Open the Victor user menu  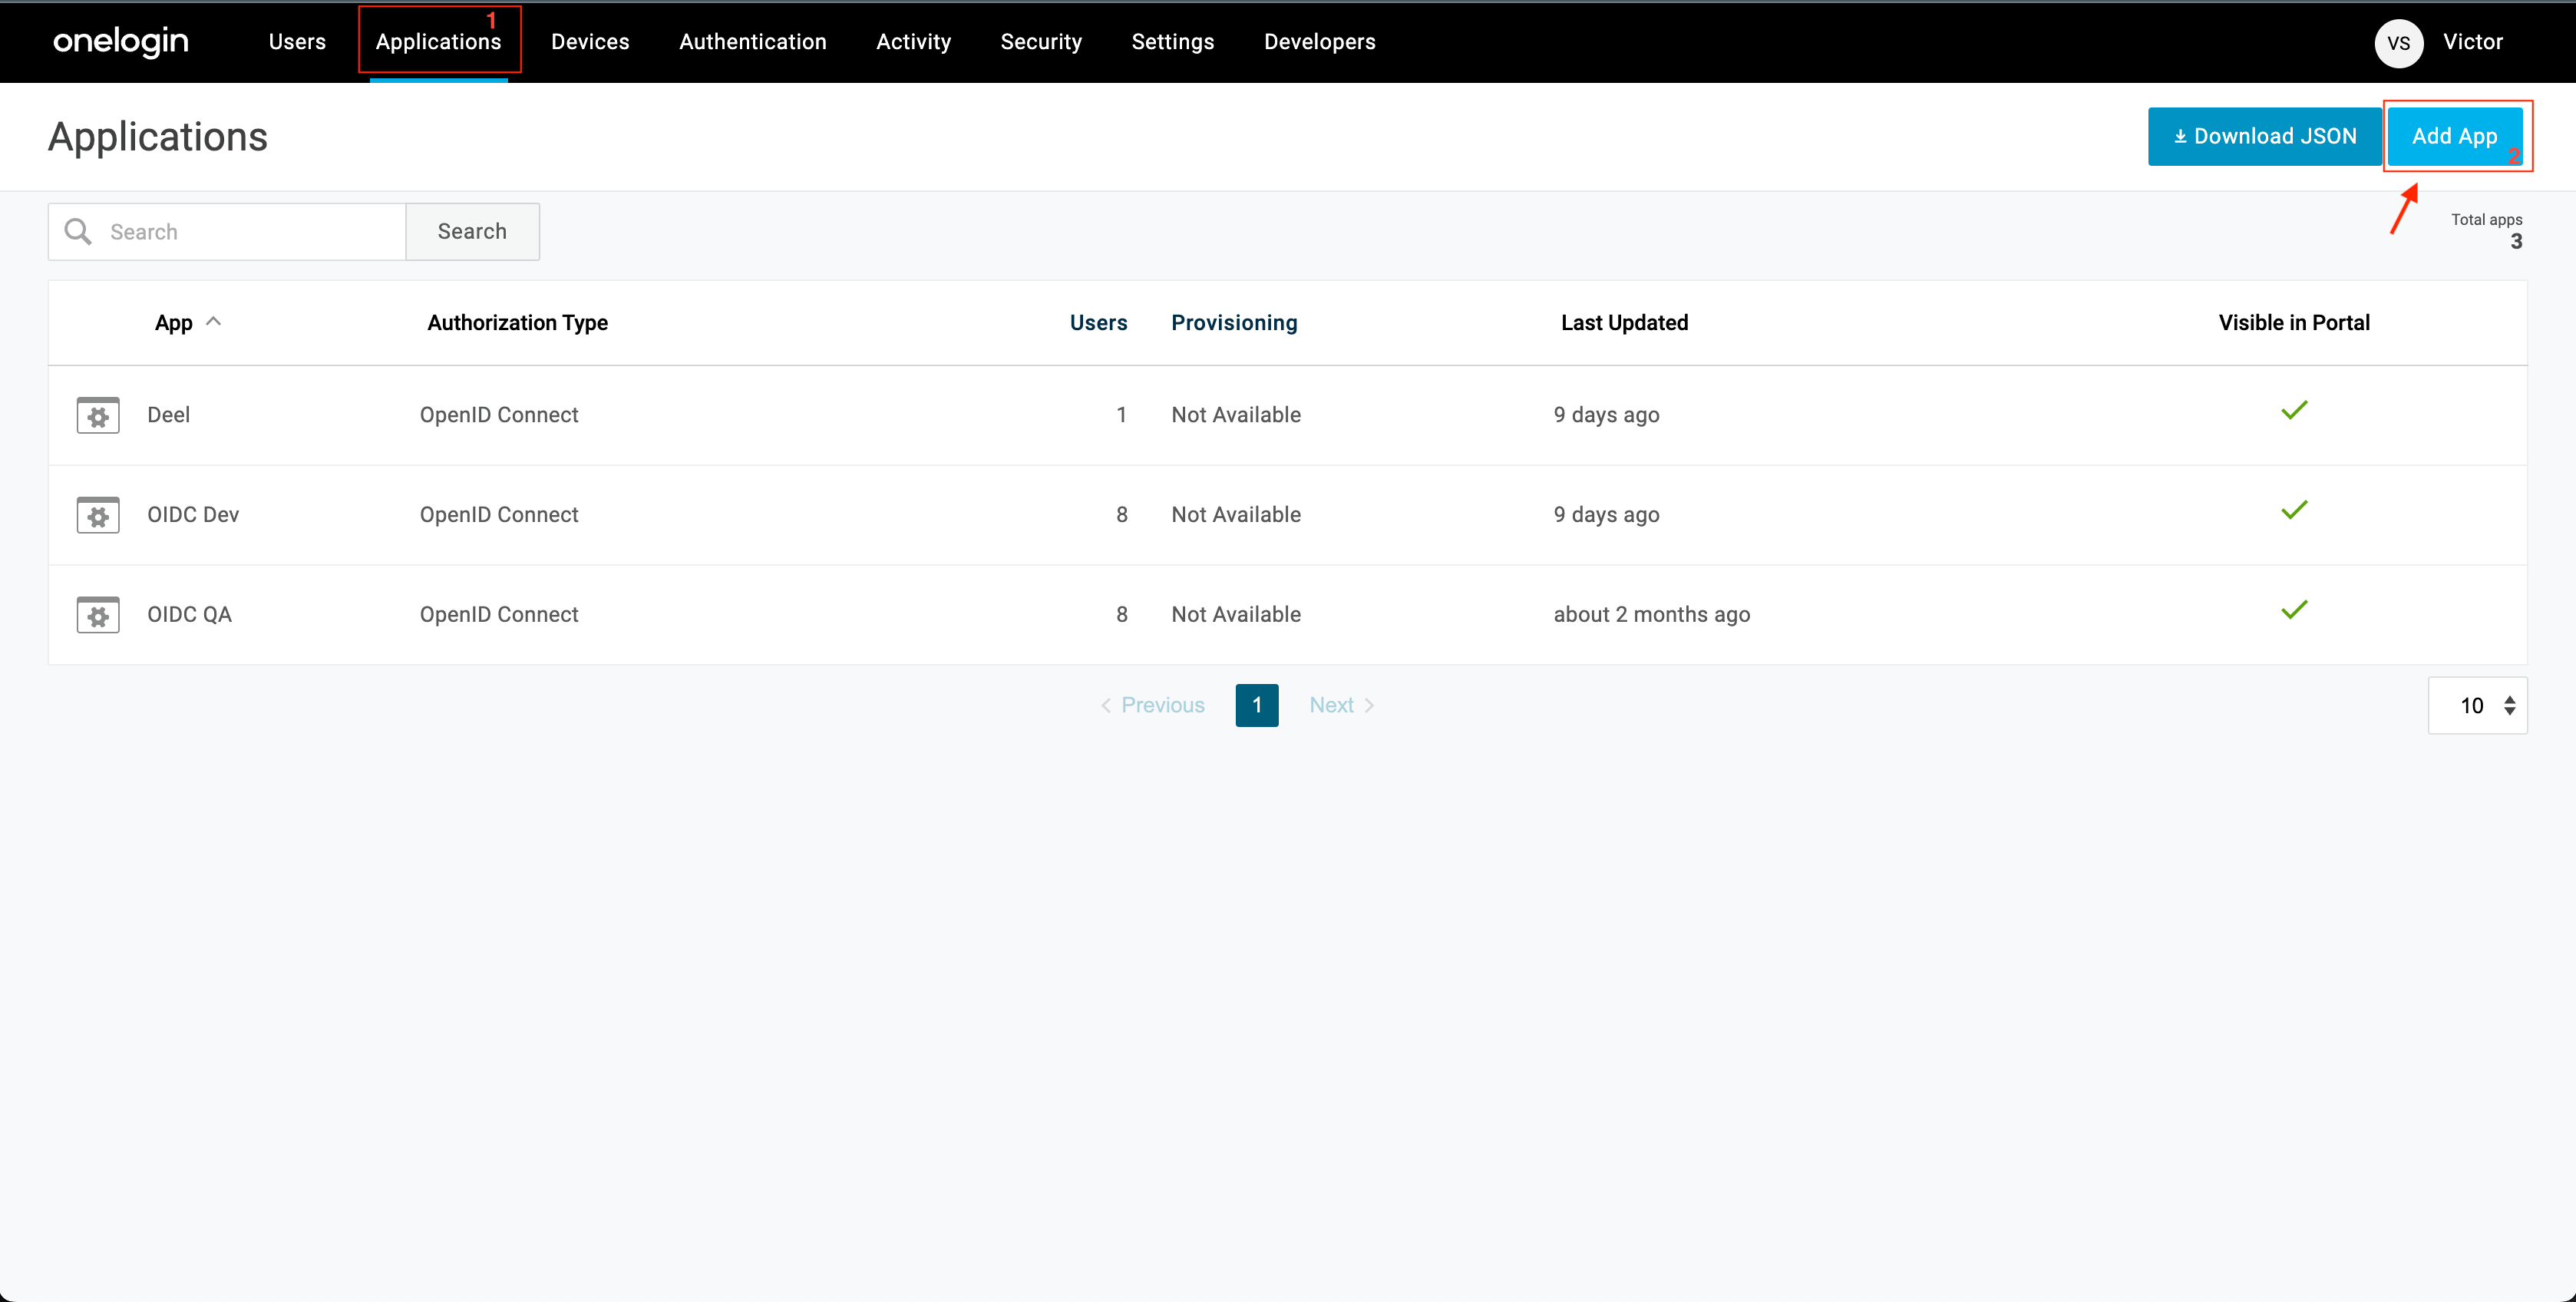tap(2472, 42)
